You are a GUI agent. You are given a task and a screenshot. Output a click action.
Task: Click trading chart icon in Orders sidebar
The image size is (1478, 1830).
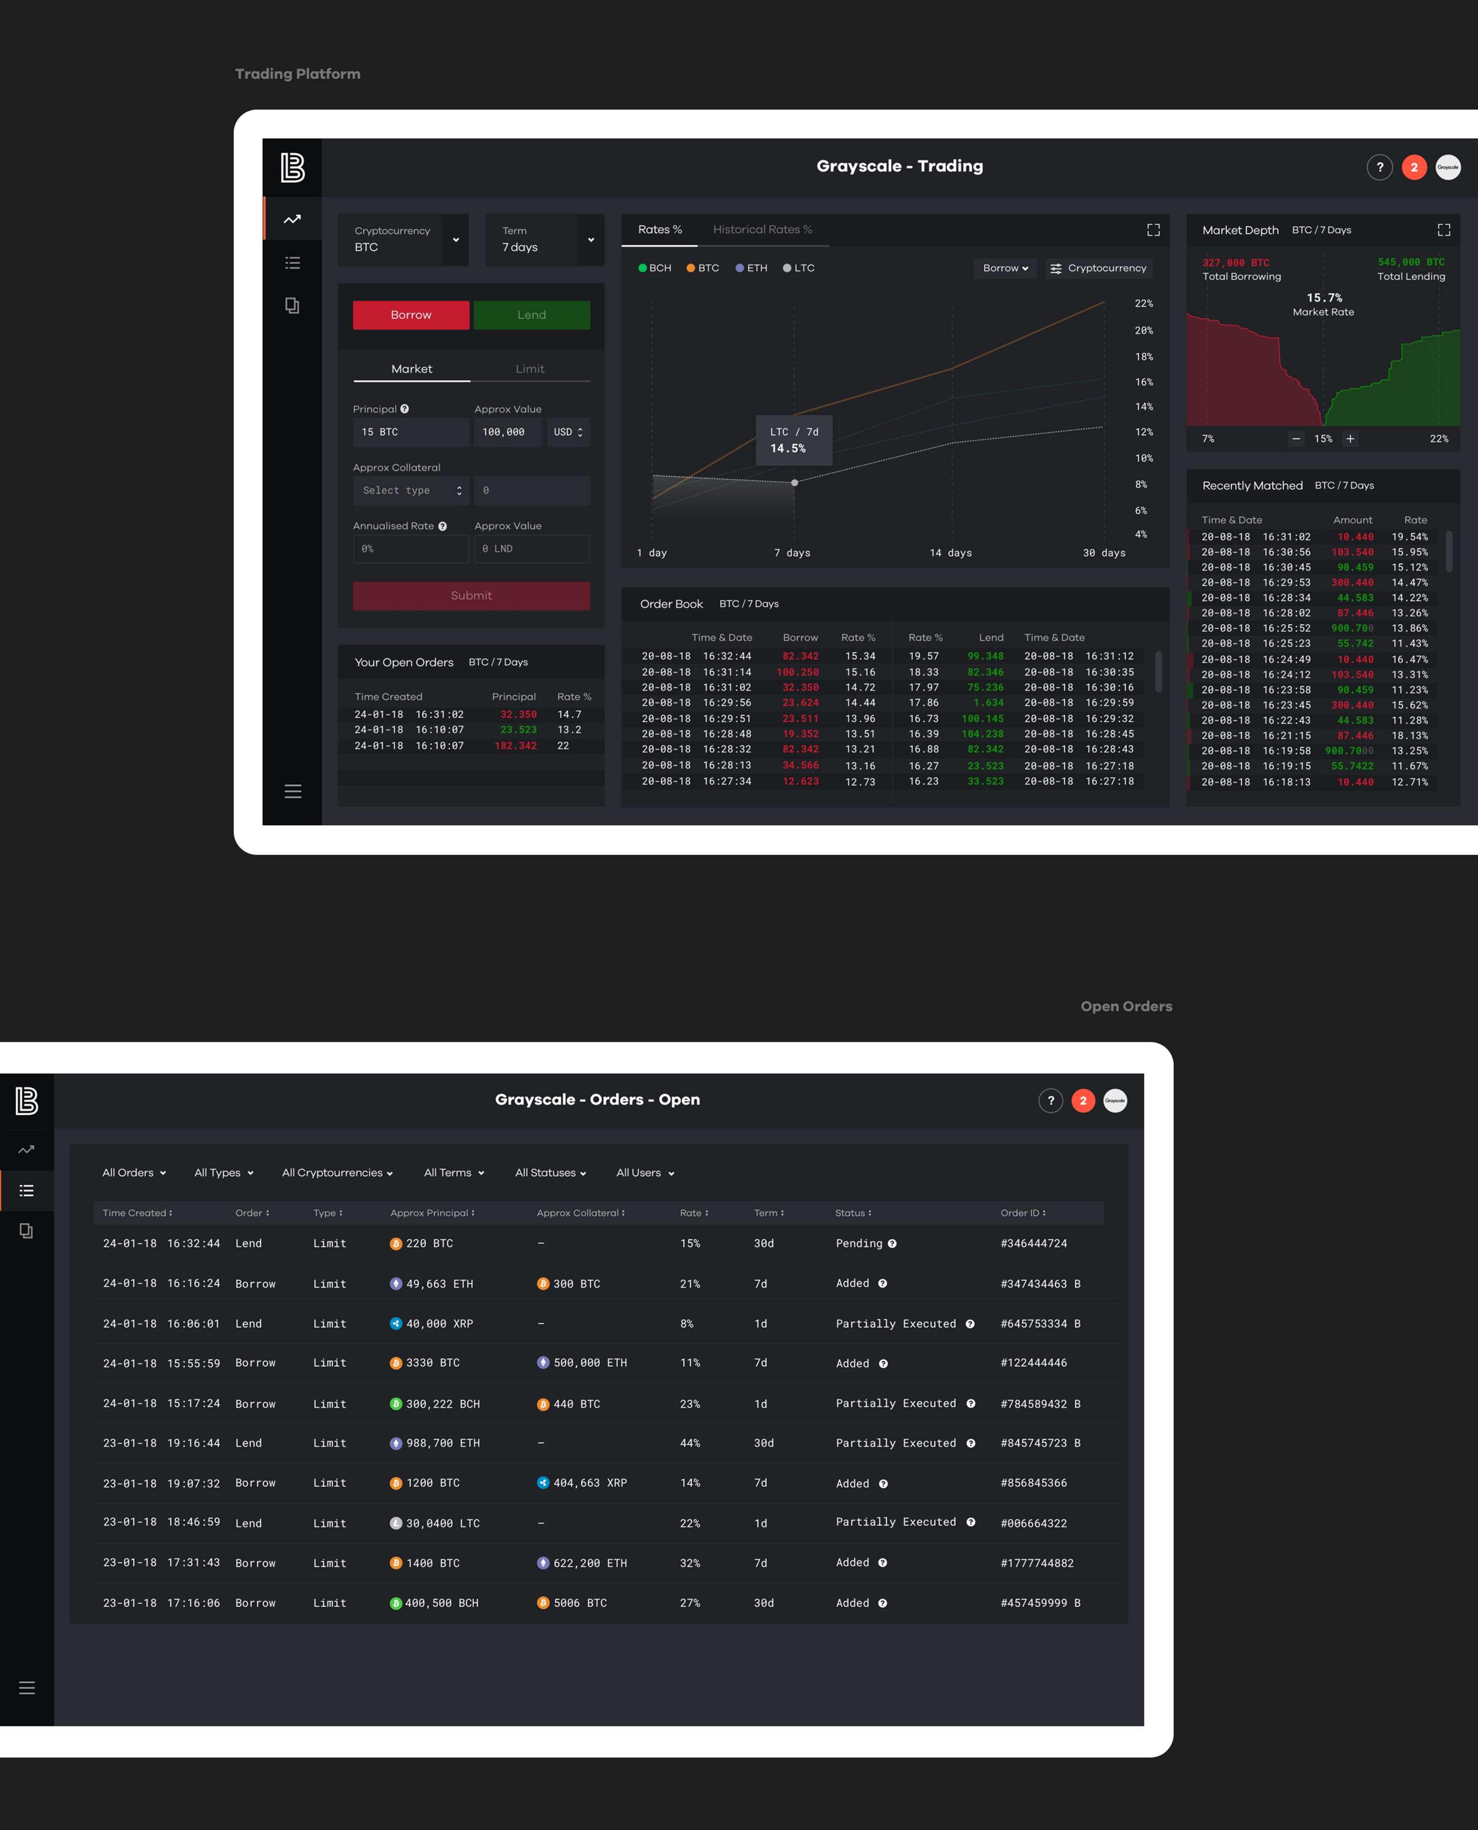tap(27, 1149)
